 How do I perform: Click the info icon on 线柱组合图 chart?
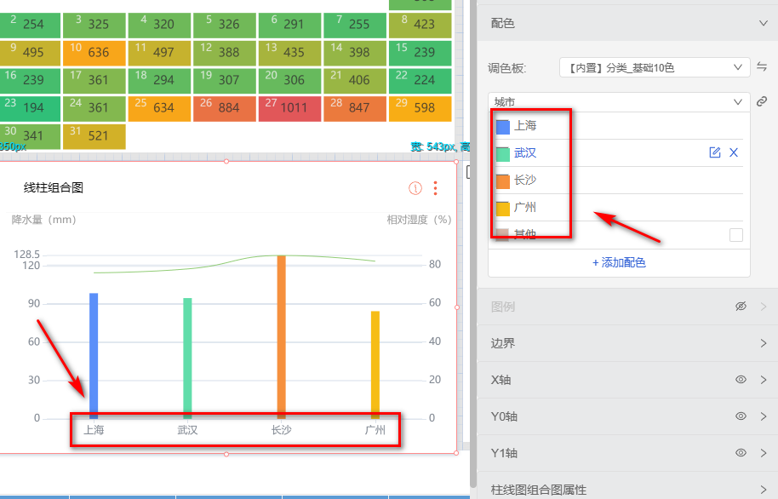pos(415,188)
